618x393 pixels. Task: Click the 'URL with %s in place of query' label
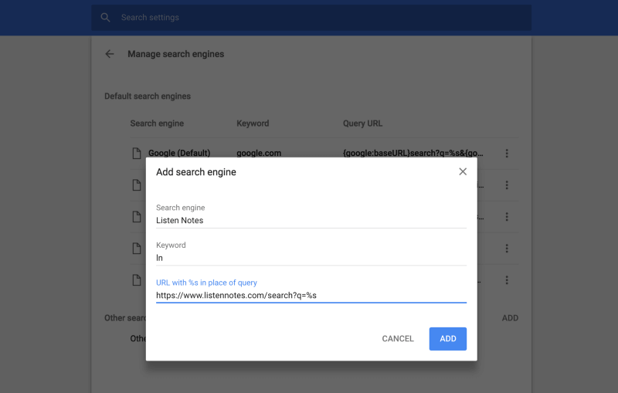[206, 283]
